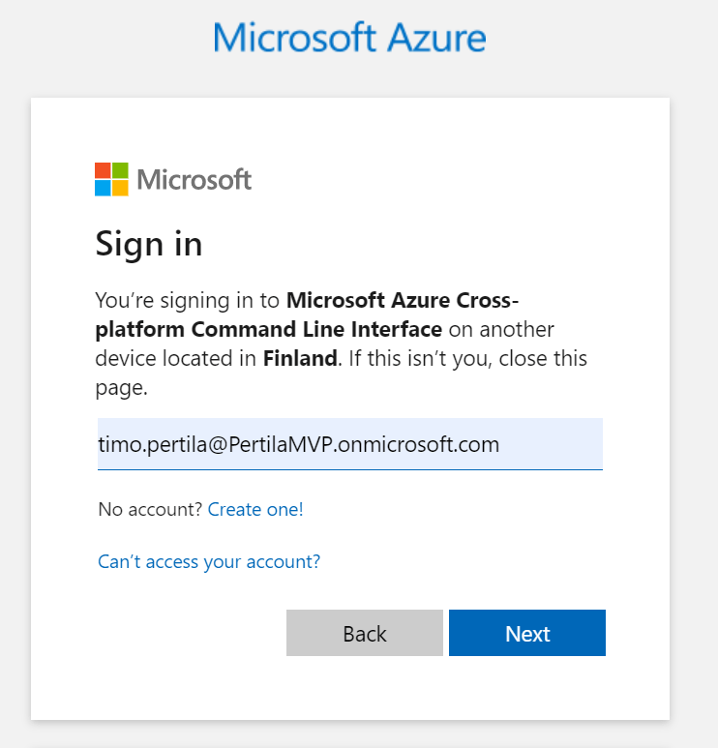
Task: Click the Microsoft Azure page title
Action: pyautogui.click(x=349, y=39)
